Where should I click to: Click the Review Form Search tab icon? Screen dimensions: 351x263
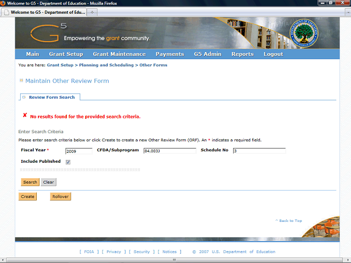pos(24,98)
